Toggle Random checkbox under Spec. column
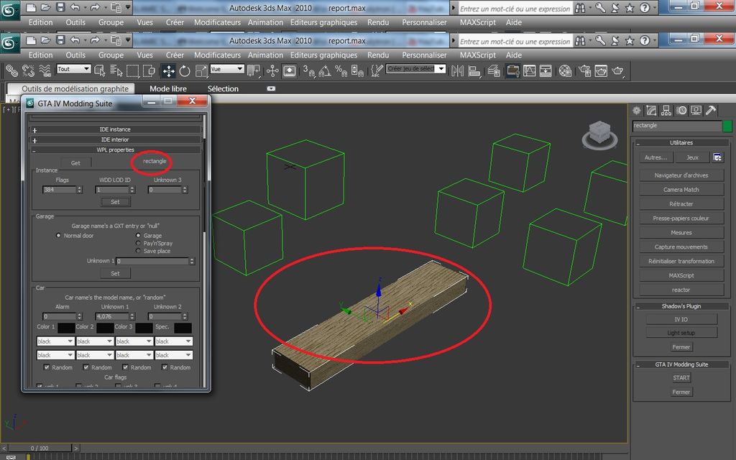This screenshot has height=460, width=736. (165, 367)
